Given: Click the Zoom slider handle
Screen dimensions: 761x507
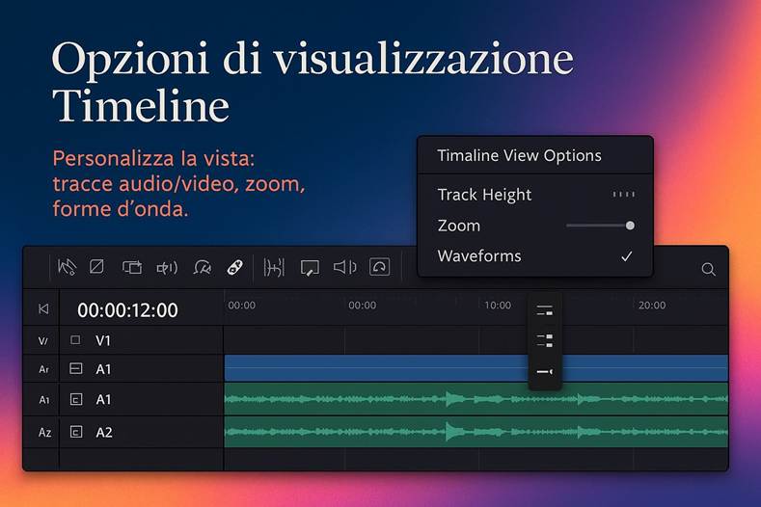Looking at the screenshot, I should click(630, 226).
